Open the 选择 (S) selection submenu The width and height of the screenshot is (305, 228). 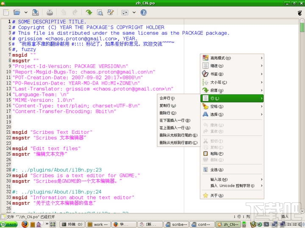click(x=232, y=114)
